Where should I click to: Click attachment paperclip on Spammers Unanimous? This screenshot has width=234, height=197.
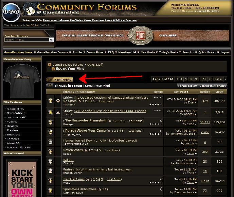tap(161, 189)
